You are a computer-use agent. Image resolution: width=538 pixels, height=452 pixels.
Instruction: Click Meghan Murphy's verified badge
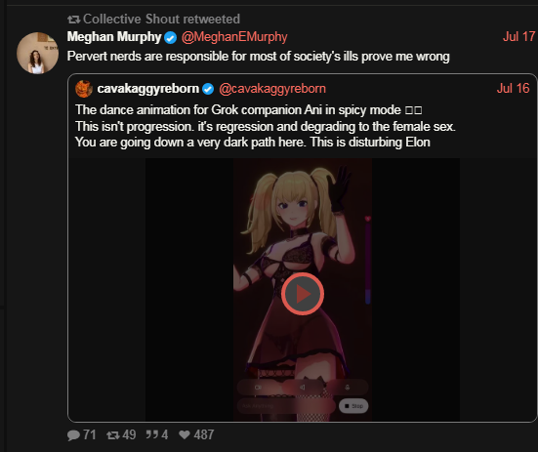pos(170,37)
